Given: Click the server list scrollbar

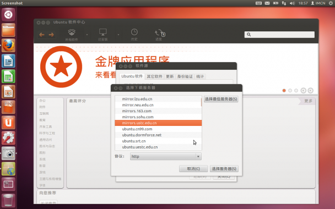Looking at the screenshot, I should tap(201, 102).
